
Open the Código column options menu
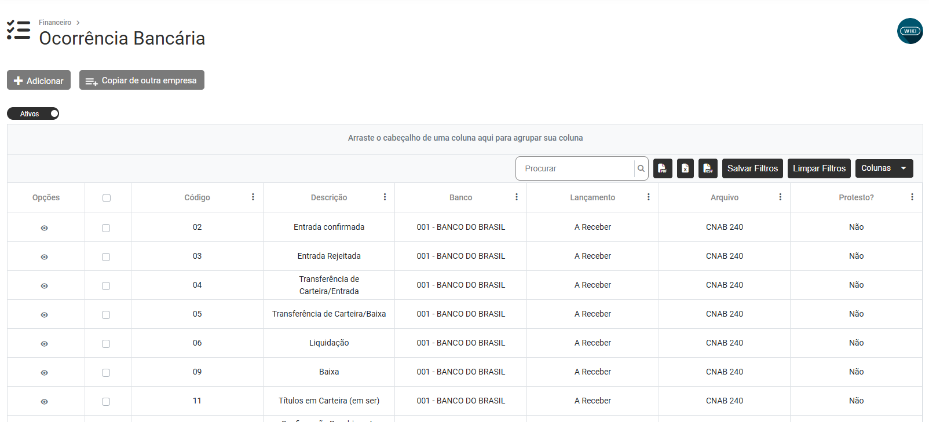point(253,197)
